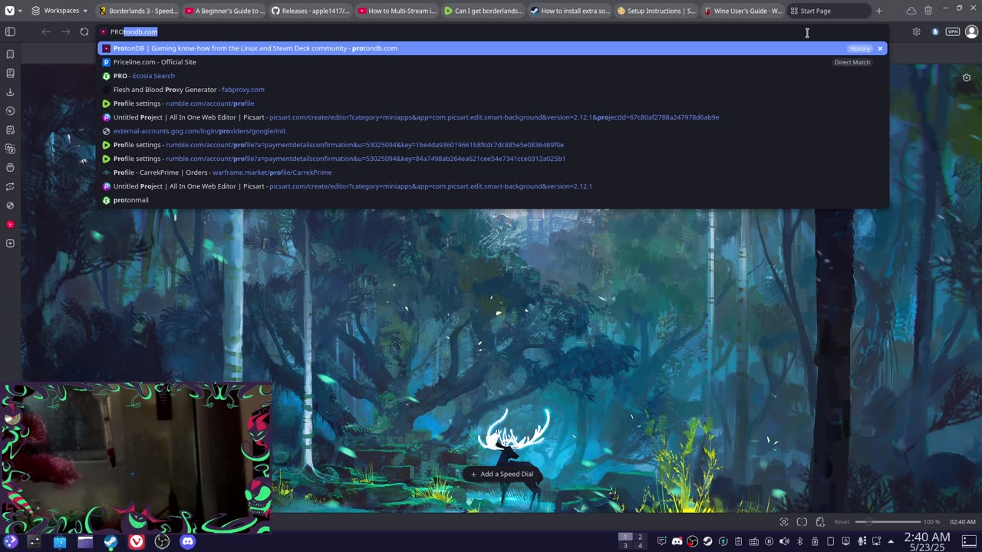982x552 pixels.
Task: Switch to How to install extra tab
Action: 570,11
